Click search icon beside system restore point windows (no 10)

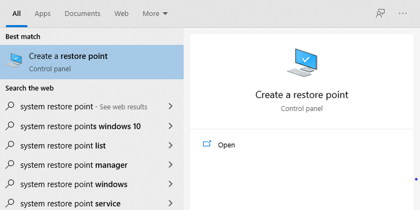click(10, 184)
